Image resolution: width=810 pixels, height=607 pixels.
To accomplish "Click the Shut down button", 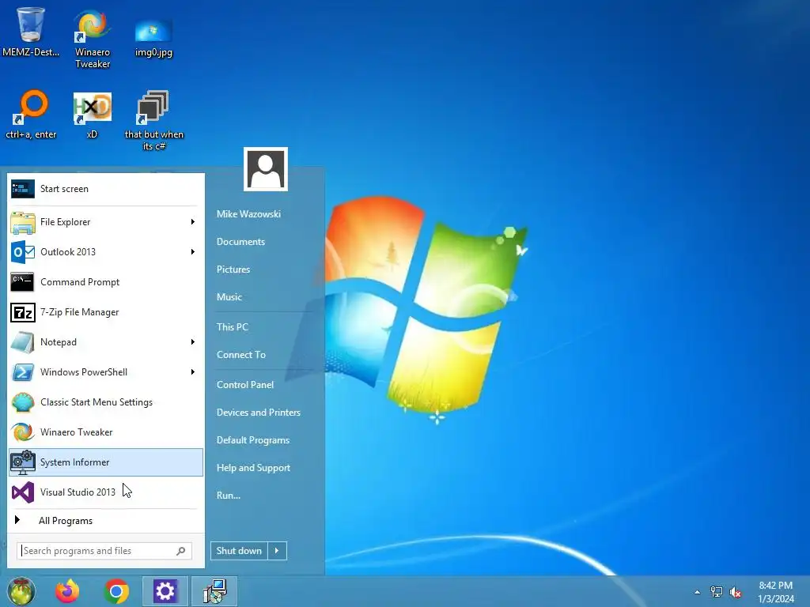I will 239,551.
